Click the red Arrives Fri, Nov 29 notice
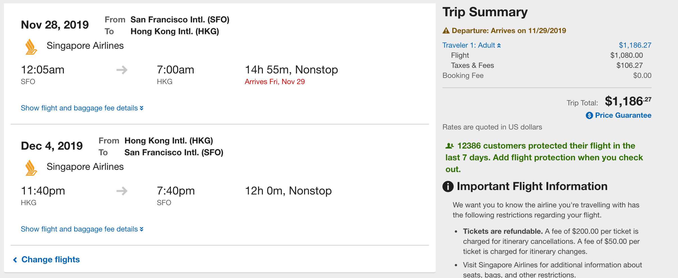The image size is (678, 278). point(275,82)
